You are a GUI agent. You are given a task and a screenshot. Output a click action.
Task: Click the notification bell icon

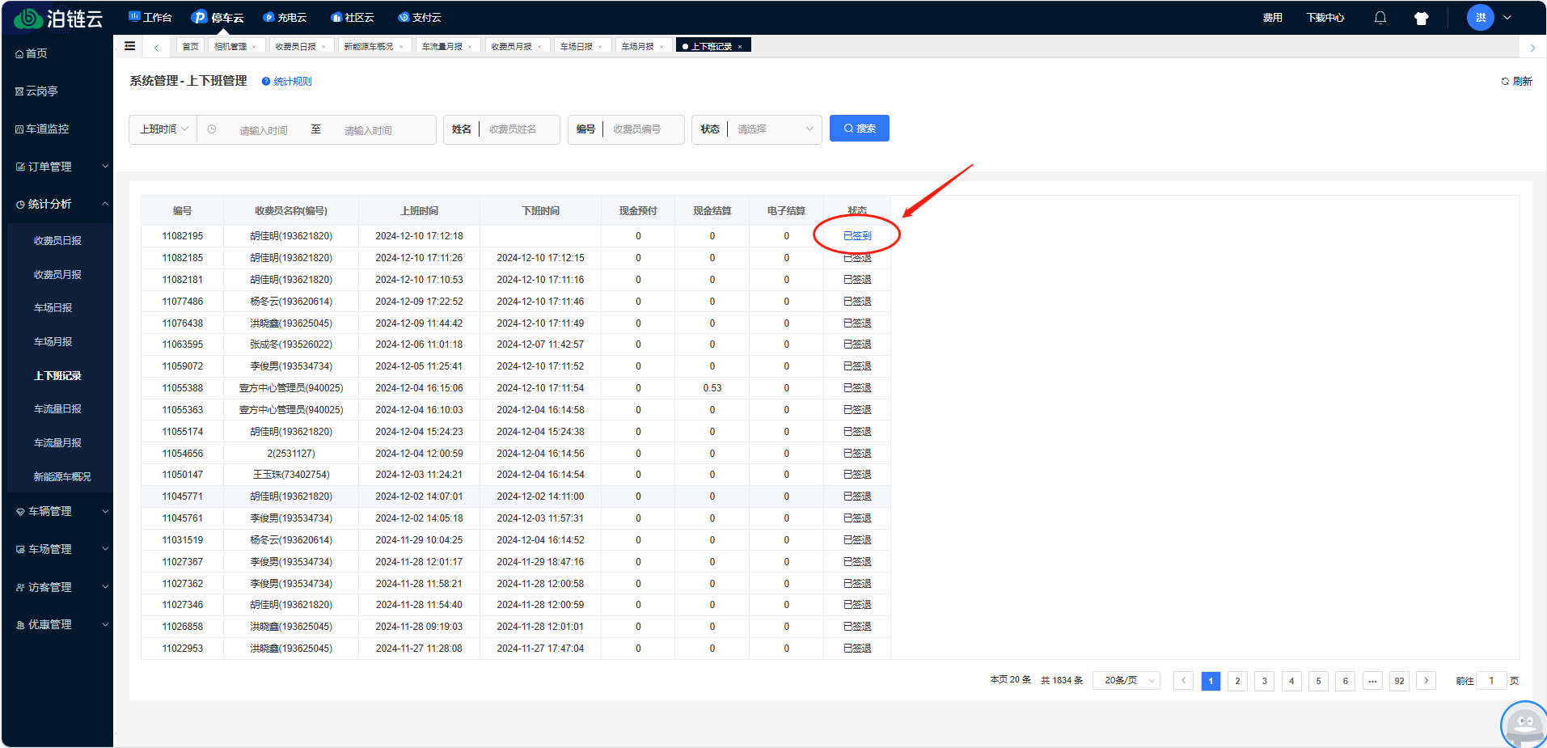[1380, 18]
